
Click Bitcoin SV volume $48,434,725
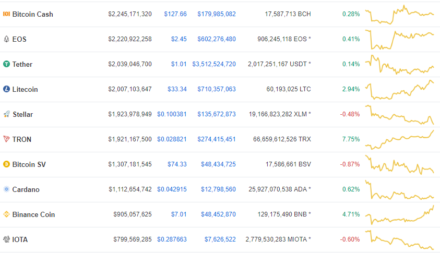pos(218,164)
